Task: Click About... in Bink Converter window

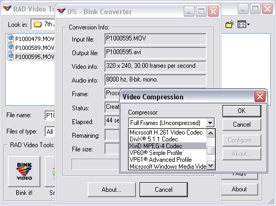Action: [111, 190]
